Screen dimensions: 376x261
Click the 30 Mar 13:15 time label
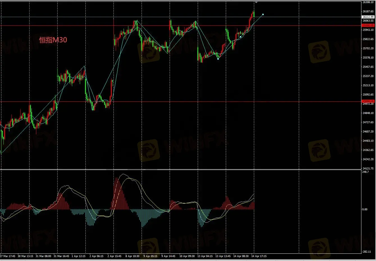coord(26,256)
